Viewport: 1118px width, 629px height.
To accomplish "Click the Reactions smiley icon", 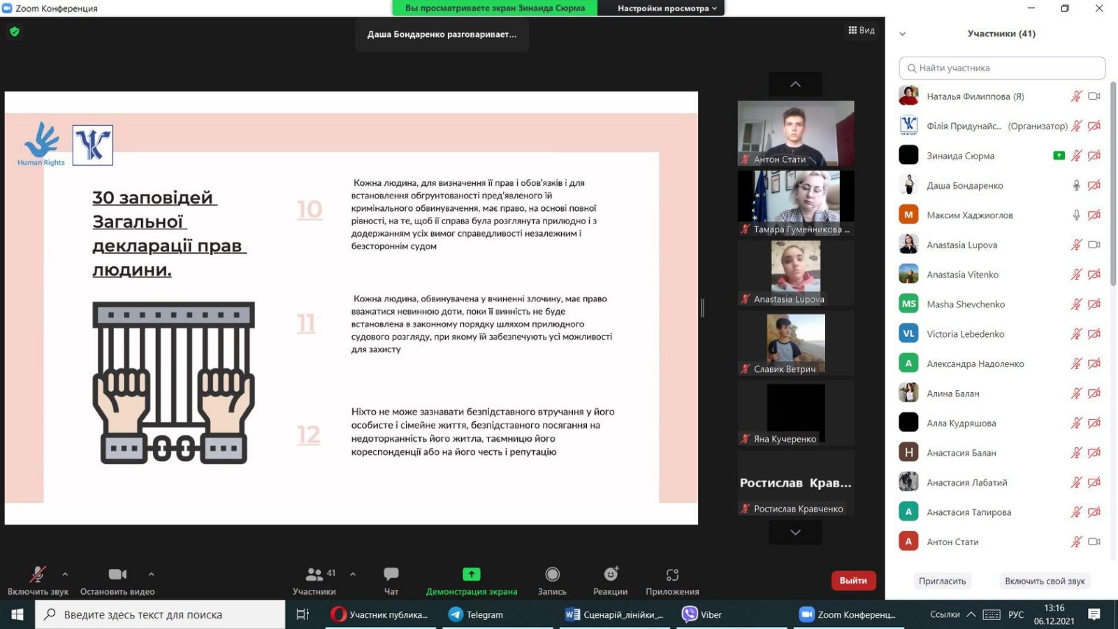I will (611, 574).
